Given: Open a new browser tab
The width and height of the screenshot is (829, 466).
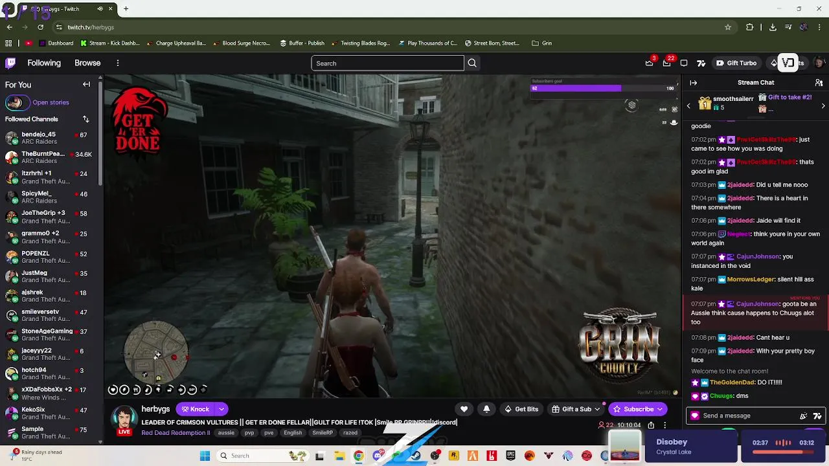Looking at the screenshot, I should (x=126, y=9).
